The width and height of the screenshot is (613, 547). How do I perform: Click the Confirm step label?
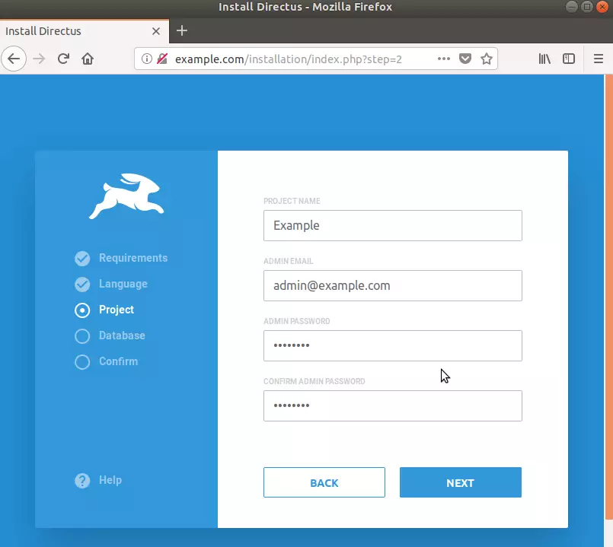click(119, 361)
